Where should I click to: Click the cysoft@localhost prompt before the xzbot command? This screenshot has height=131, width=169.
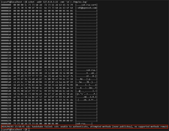click(x=14, y=2)
